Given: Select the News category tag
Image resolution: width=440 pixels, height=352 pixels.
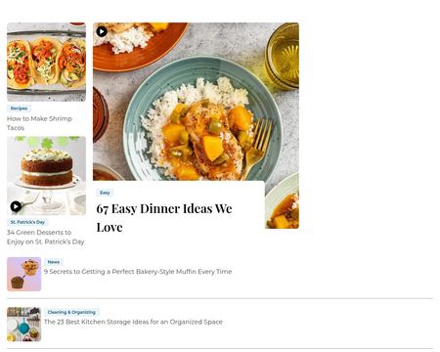Looking at the screenshot, I should [x=54, y=262].
